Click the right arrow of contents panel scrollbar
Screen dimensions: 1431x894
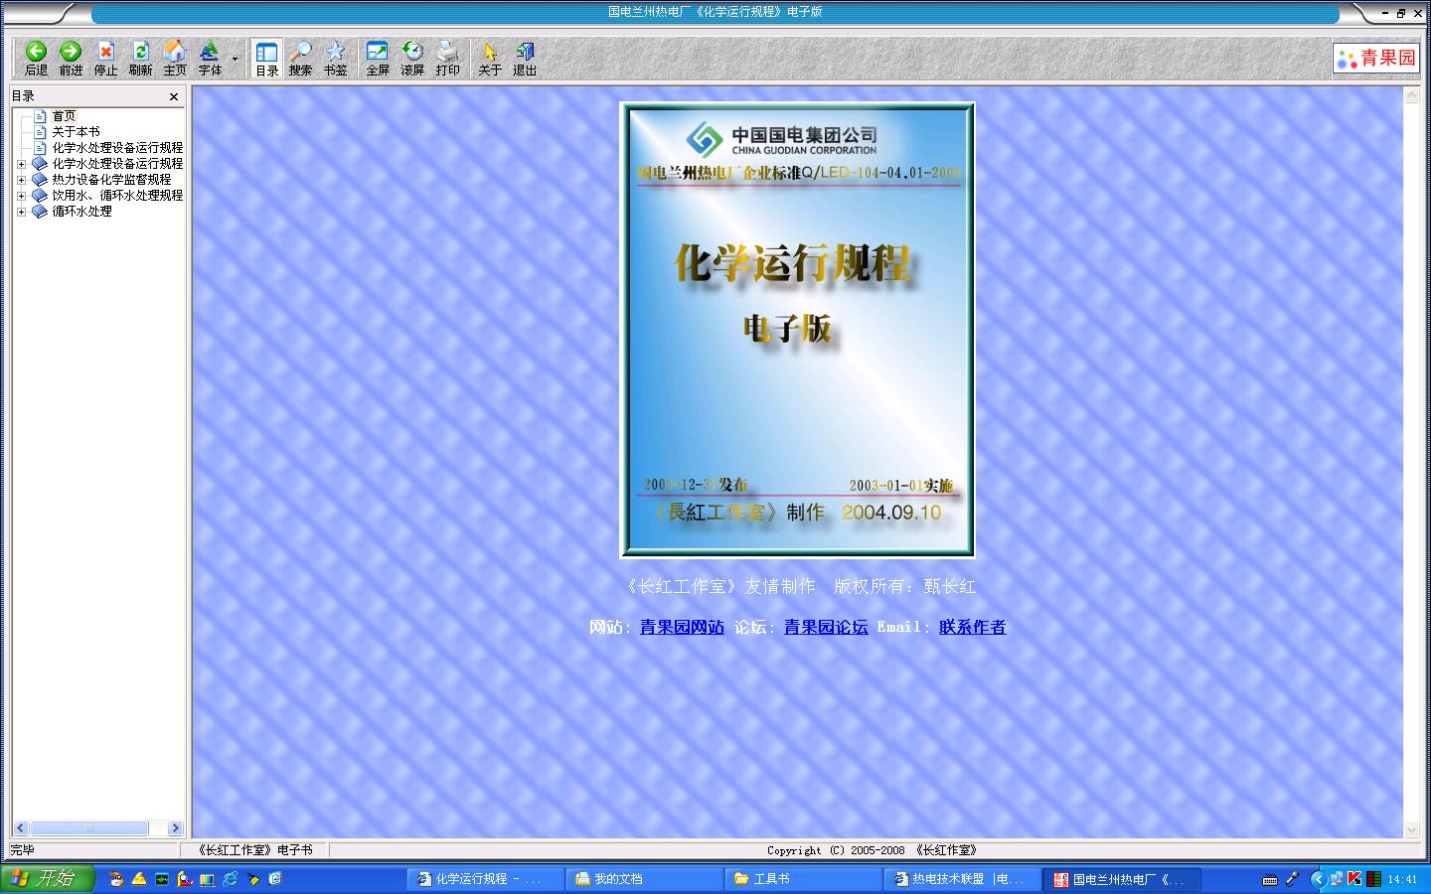point(175,828)
